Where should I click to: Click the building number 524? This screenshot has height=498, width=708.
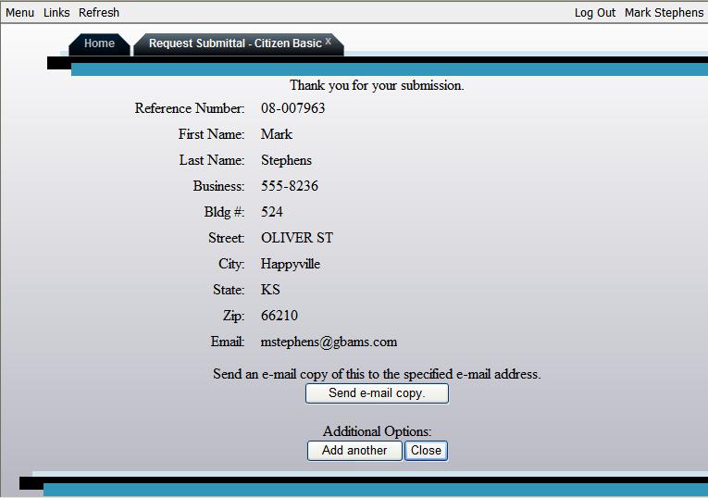[272, 212]
